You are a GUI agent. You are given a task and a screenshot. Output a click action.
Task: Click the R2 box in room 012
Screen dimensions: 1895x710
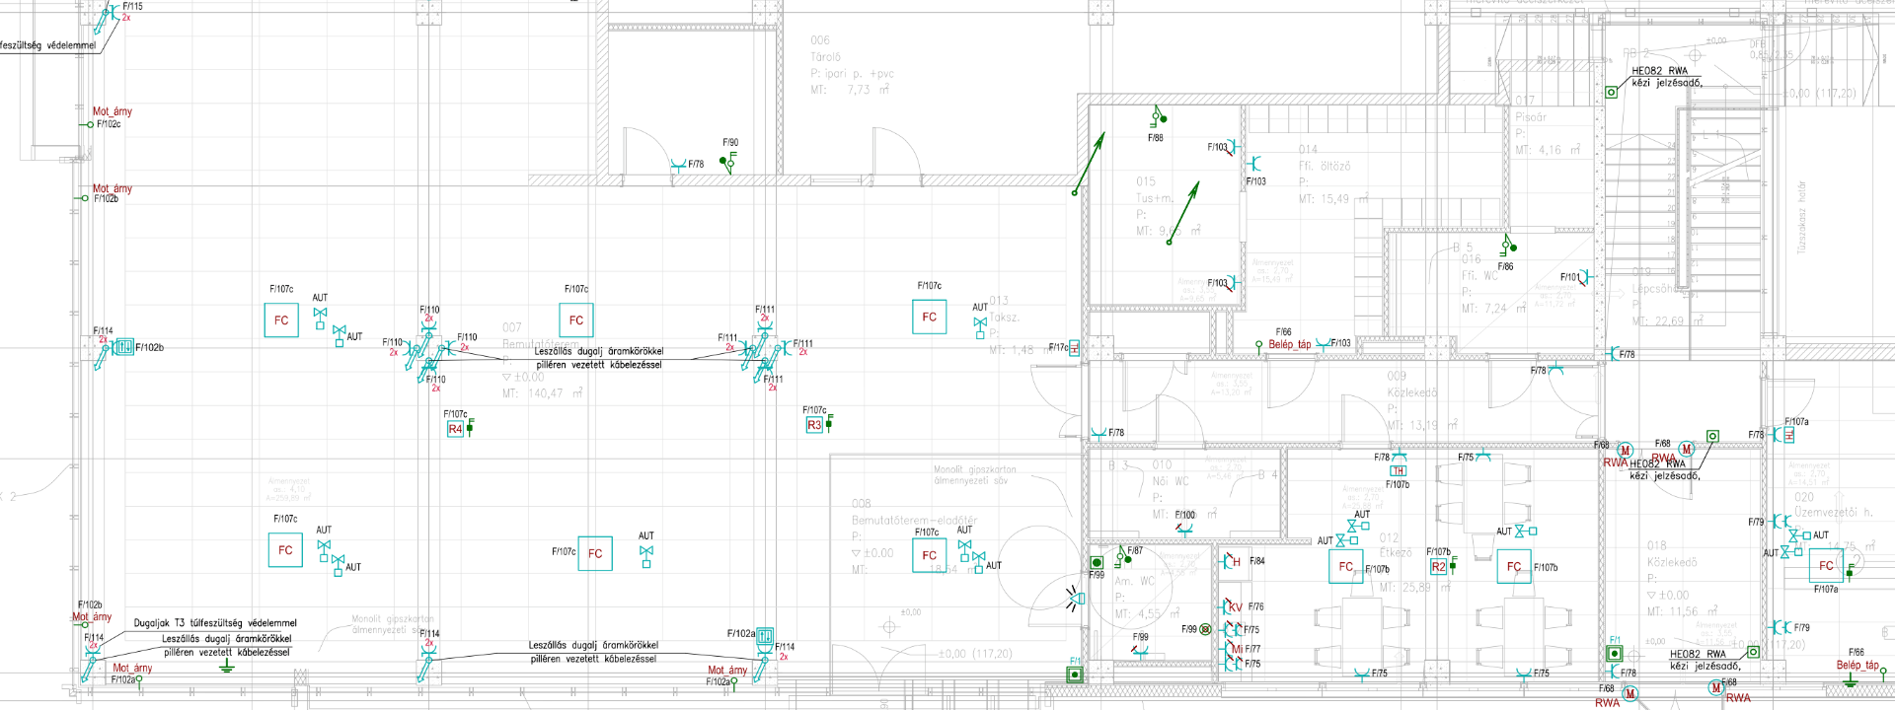click(x=1438, y=567)
